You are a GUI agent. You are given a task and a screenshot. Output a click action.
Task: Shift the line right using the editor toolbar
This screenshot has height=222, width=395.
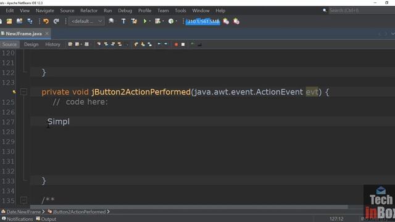tap(166, 44)
